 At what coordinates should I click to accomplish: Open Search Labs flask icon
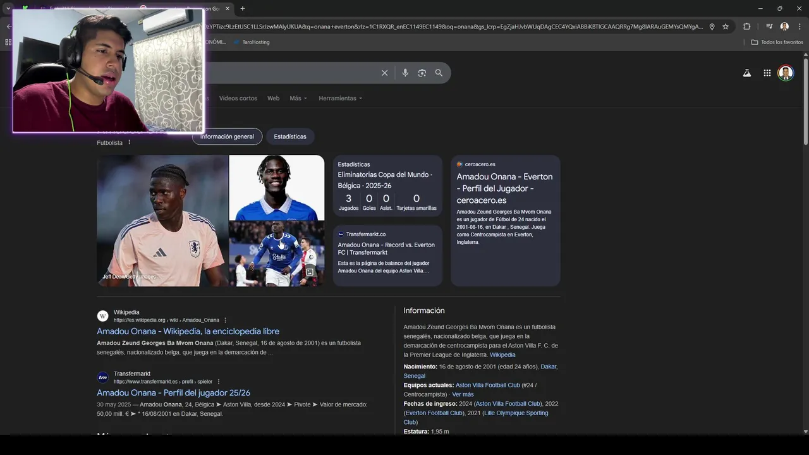[747, 73]
